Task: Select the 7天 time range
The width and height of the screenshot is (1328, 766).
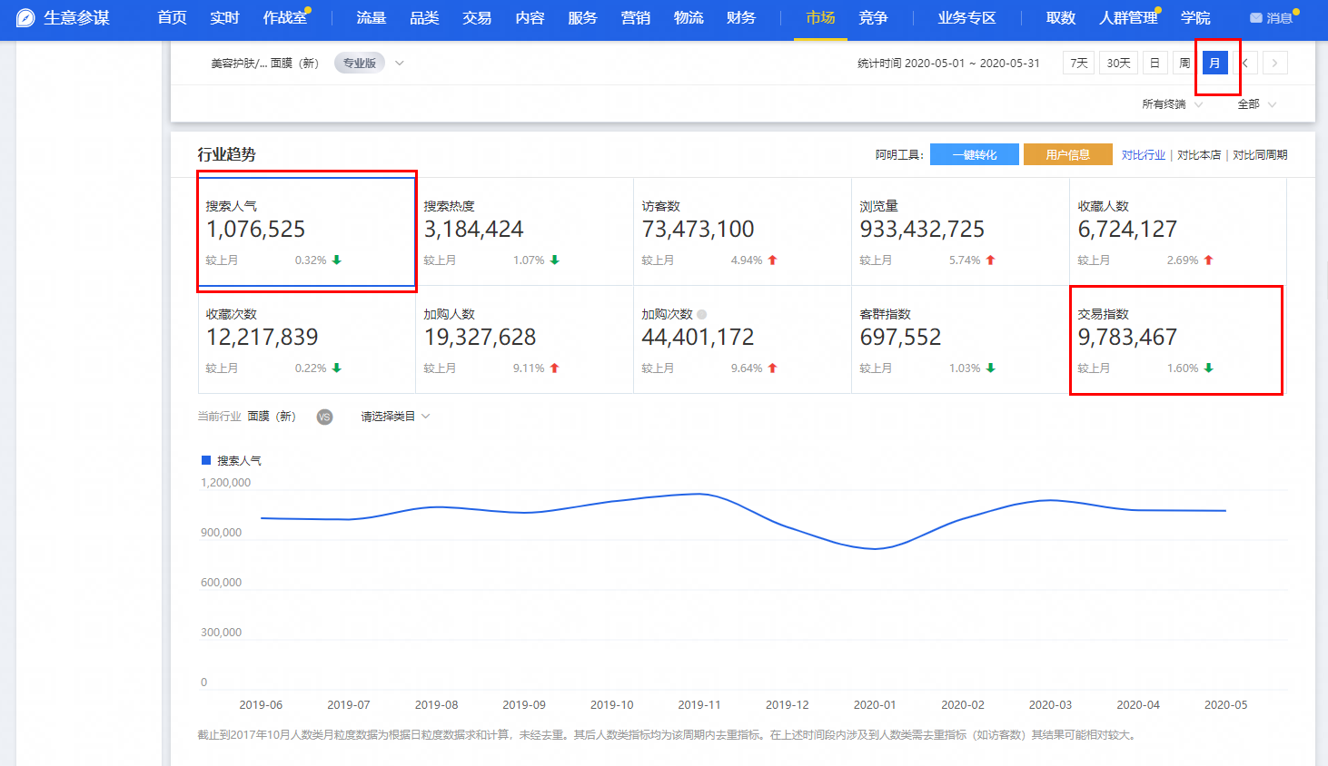Action: coord(1079,63)
